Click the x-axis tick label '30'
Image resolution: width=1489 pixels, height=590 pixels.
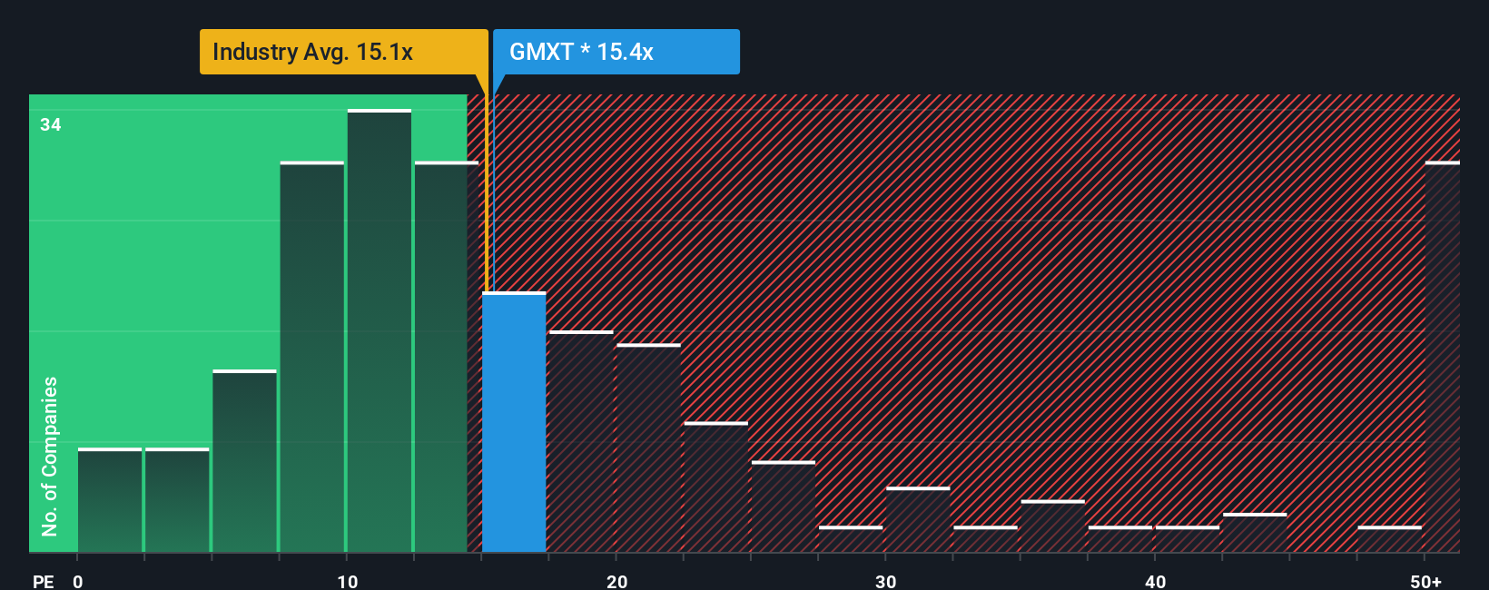(x=886, y=581)
